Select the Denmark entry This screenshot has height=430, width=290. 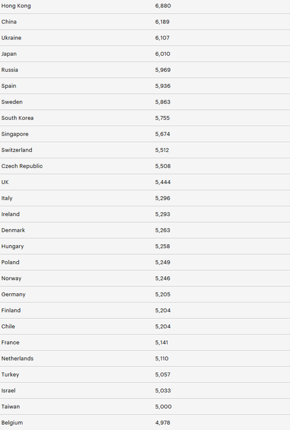point(13,230)
